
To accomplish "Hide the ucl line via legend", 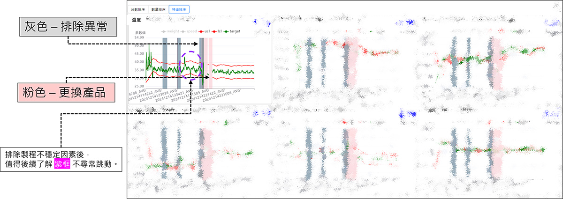I will pos(205,32).
